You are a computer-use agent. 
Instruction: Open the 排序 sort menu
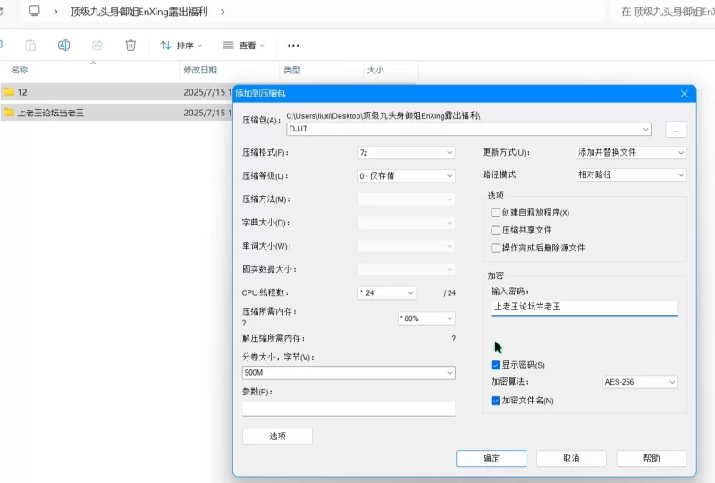[181, 46]
